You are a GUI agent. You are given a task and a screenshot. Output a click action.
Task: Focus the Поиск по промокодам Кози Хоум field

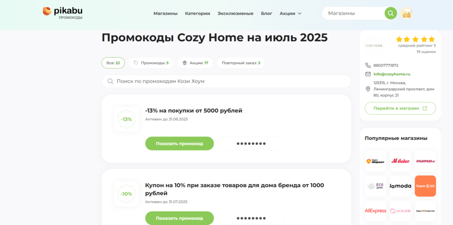pyautogui.click(x=226, y=81)
